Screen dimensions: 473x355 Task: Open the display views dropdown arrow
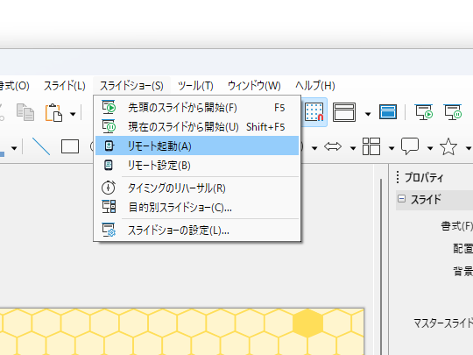coord(368,114)
